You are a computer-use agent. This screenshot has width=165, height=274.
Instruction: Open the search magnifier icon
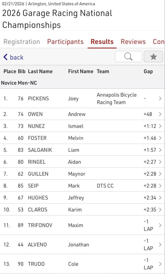point(128,56)
